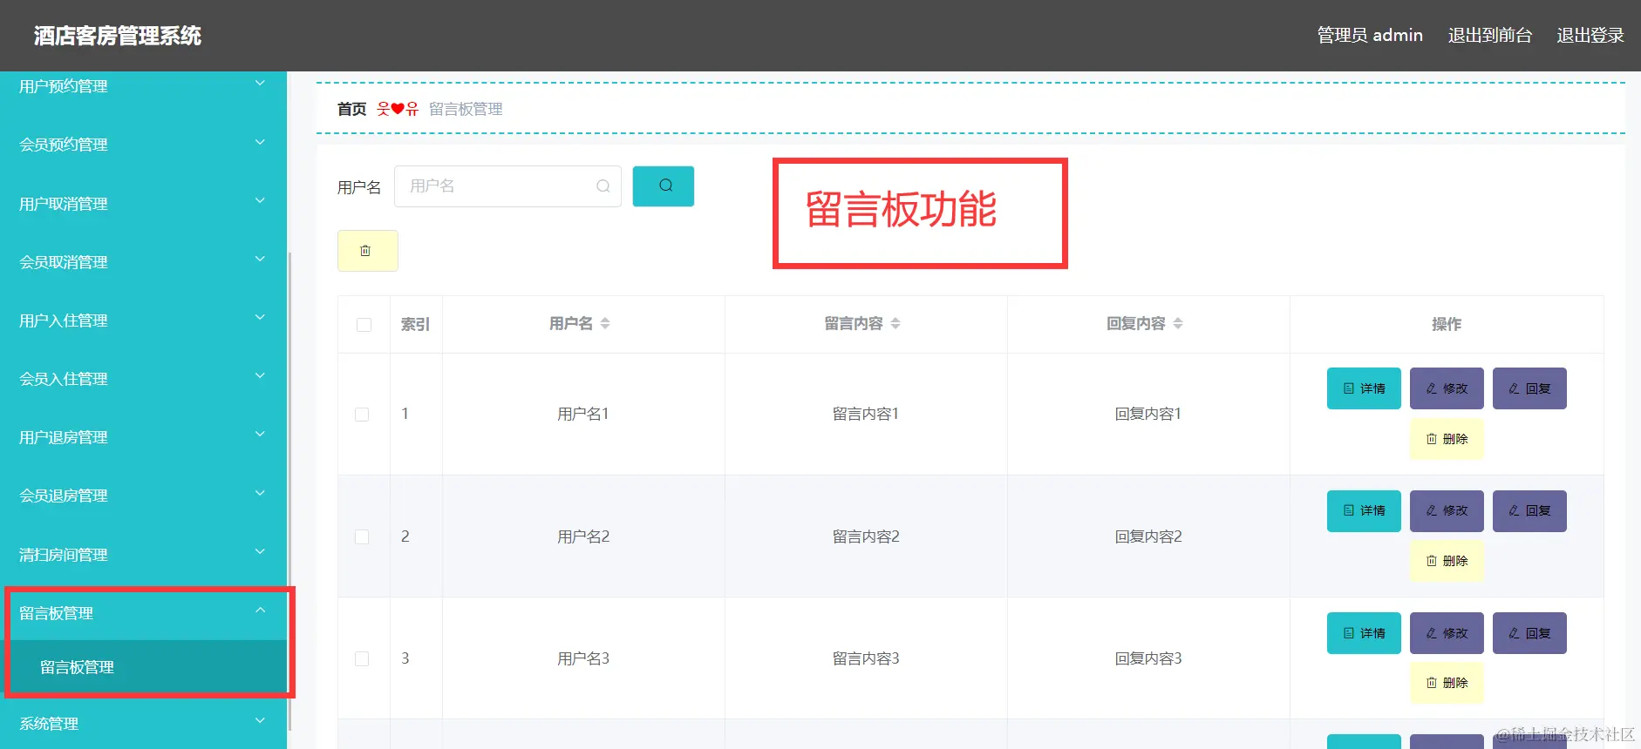Viewport: 1641px width, 749px height.
Task: Click 删除 for row 用户名2
Action: 1447,561
